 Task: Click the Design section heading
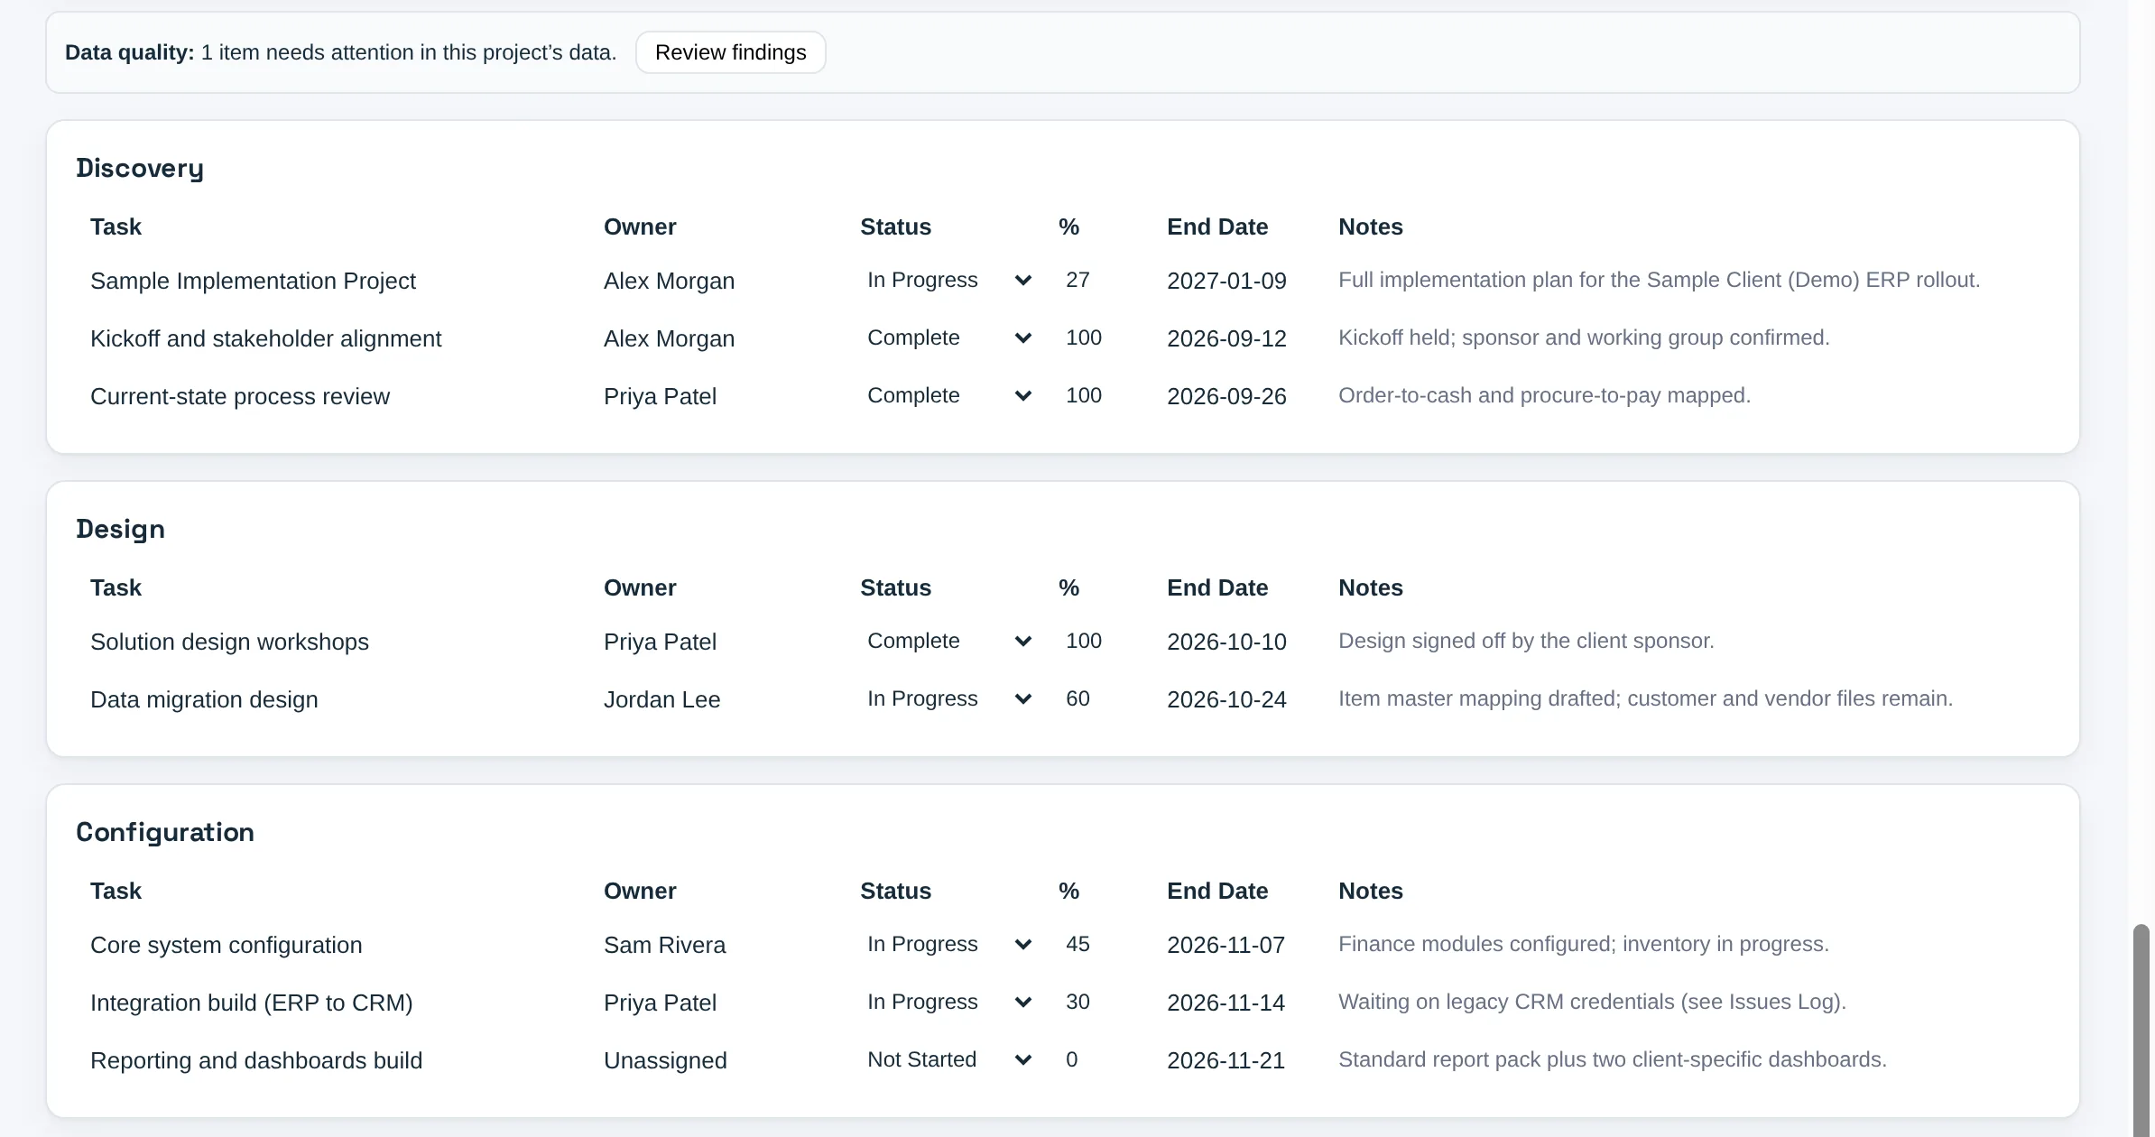pos(120,530)
